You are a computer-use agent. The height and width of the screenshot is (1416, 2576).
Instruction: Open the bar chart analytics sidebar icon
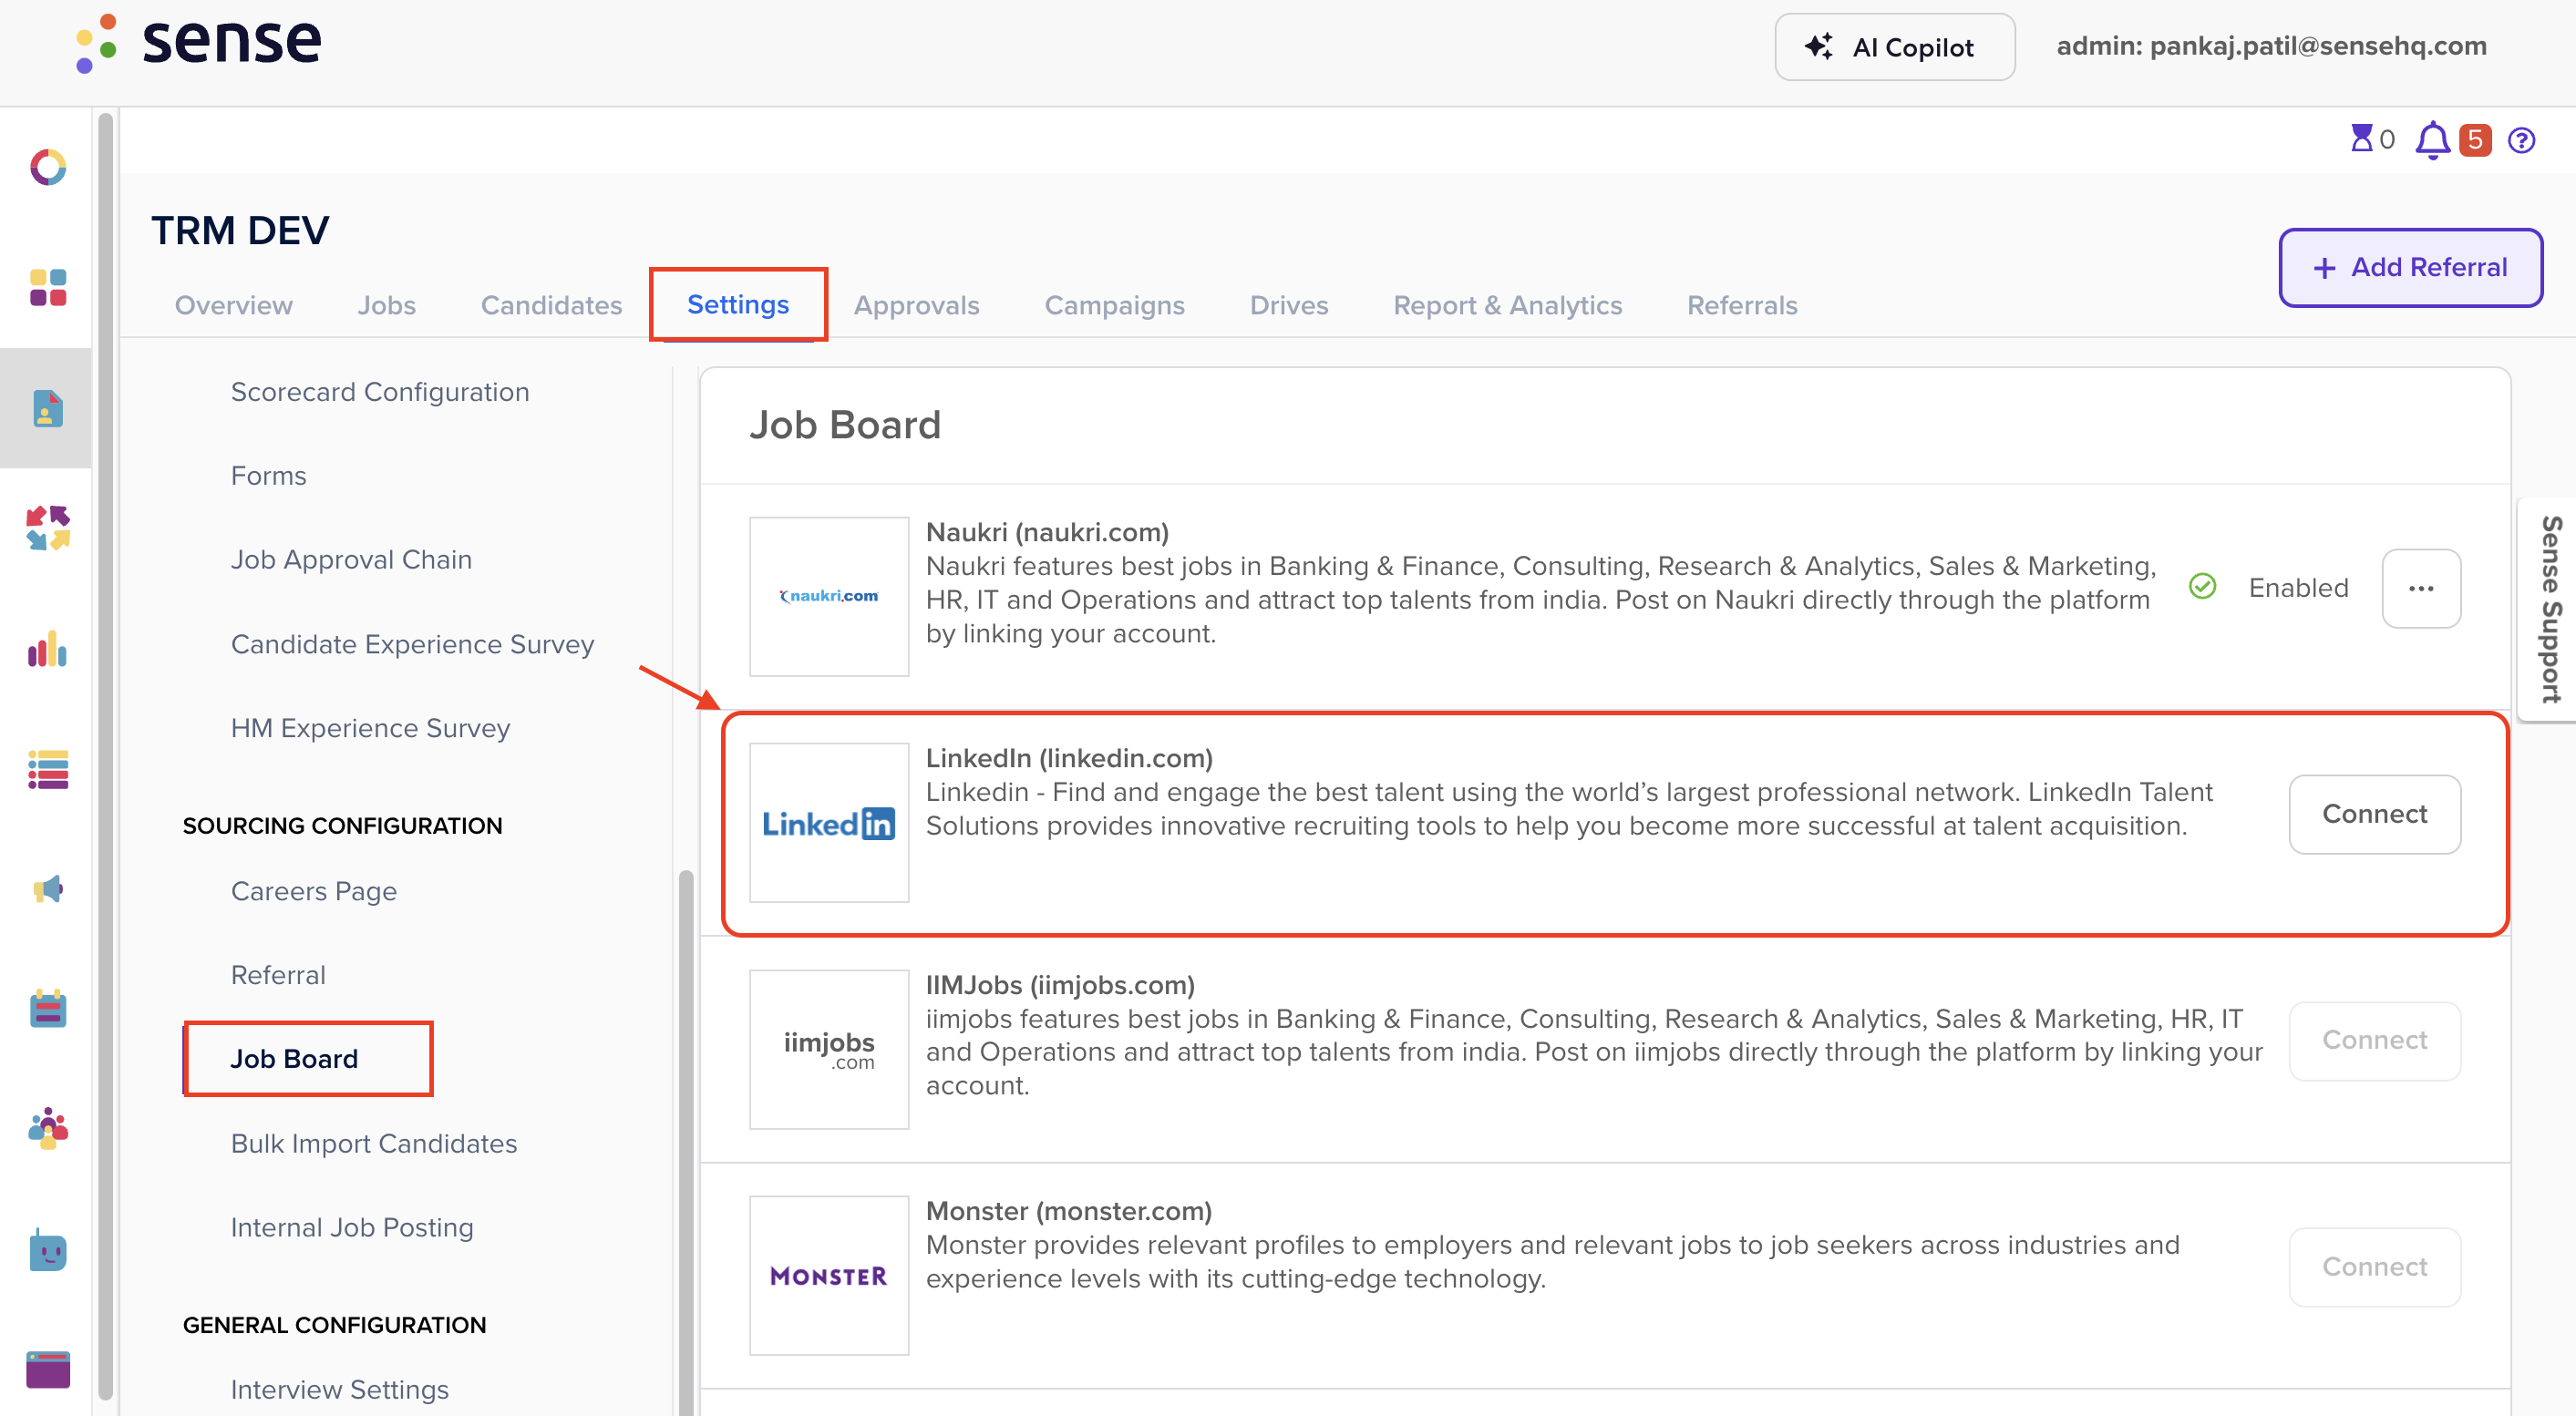[48, 649]
